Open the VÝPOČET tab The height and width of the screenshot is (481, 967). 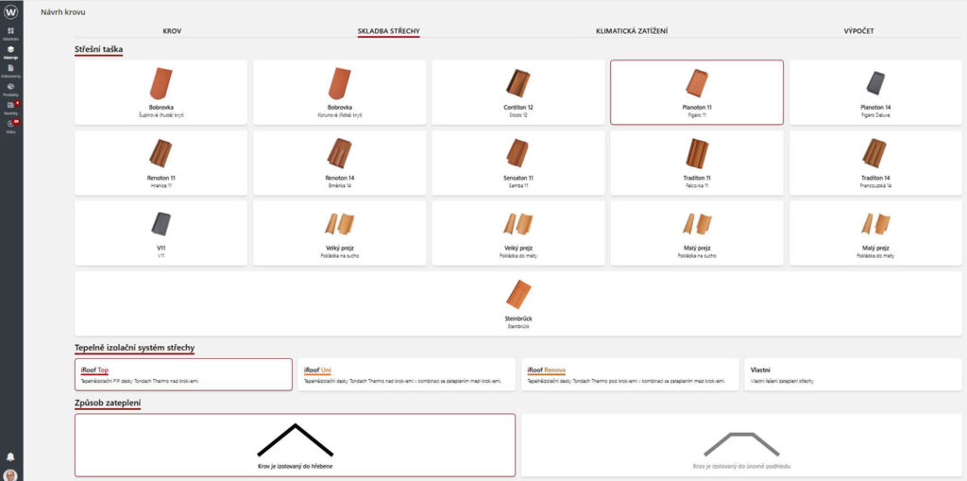(x=858, y=31)
